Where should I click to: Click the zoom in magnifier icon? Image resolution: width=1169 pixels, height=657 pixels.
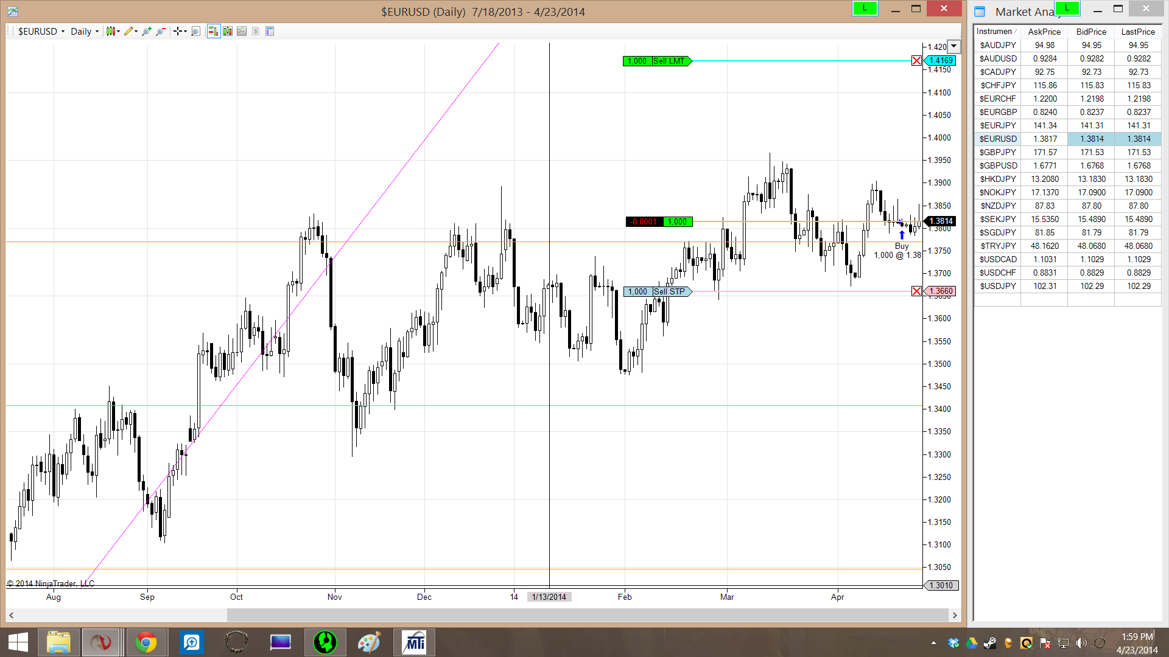click(x=147, y=31)
